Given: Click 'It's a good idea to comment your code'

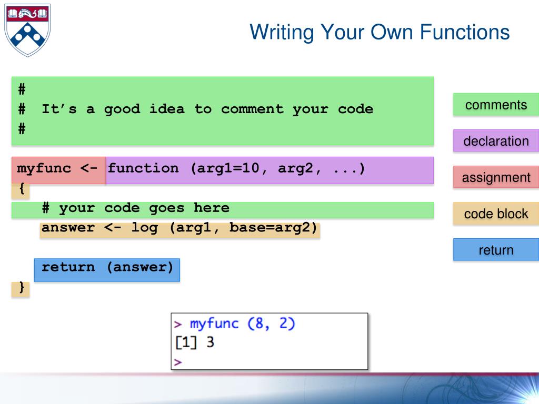Looking at the screenshot, I should 207,109.
